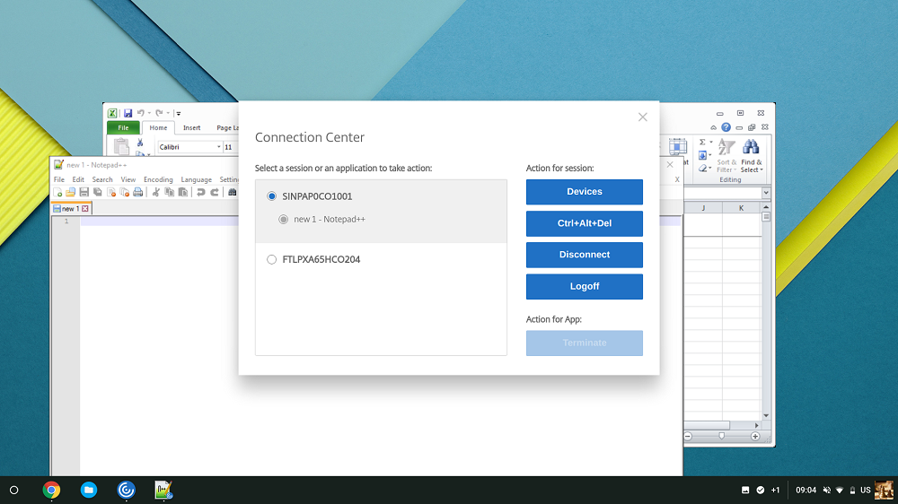This screenshot has width=898, height=504.
Task: Open Chrome from the shelf
Action: coord(51,491)
